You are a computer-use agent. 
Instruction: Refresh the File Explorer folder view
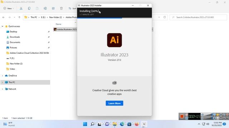click(165, 17)
